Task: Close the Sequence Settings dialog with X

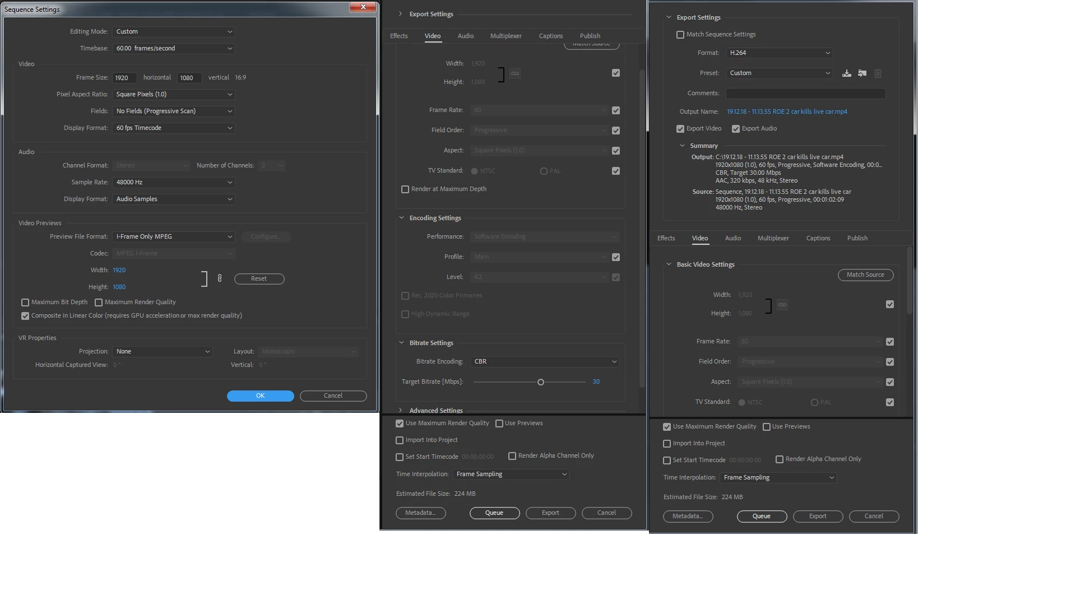Action: click(363, 7)
